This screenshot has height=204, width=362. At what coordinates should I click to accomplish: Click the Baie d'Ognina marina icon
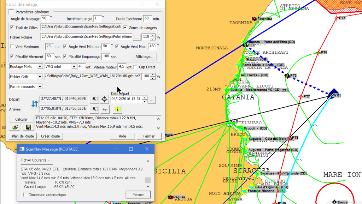coord(252,187)
